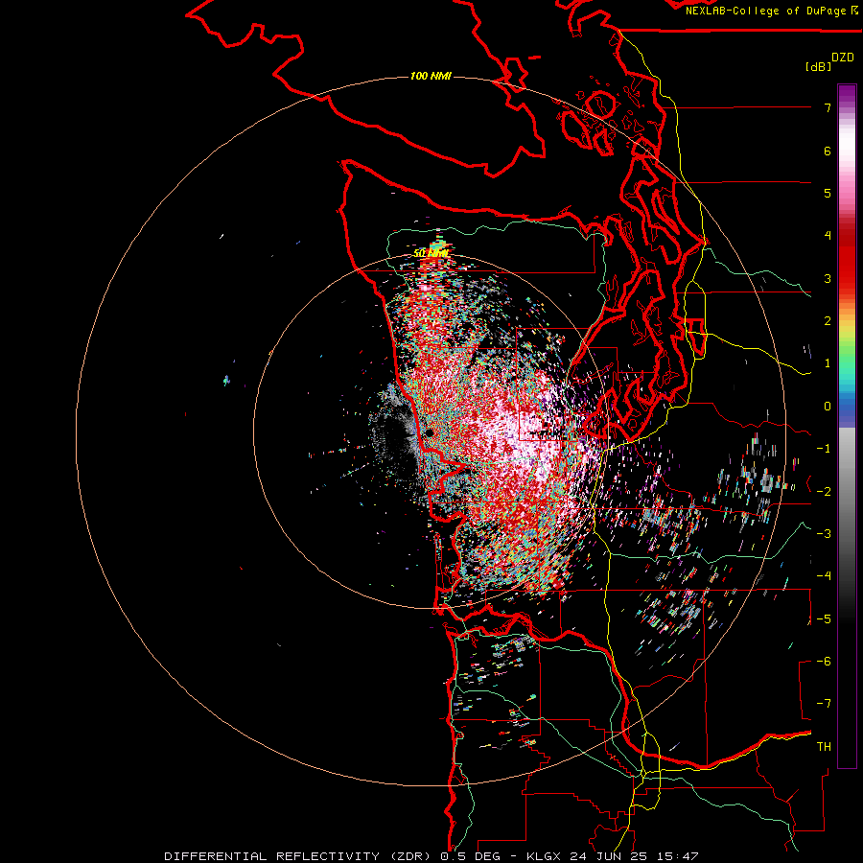Click the -6 dB color scale tick label
The height and width of the screenshot is (863, 863).
824,662
